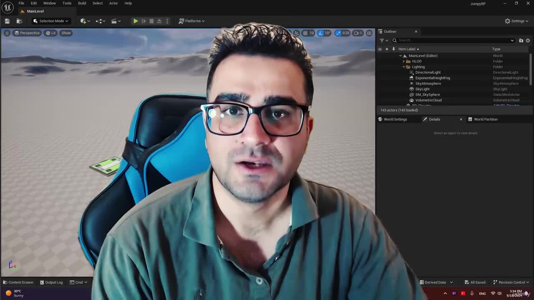This screenshot has width=534, height=300.
Task: Close the Outliner tab
Action: tap(416, 32)
